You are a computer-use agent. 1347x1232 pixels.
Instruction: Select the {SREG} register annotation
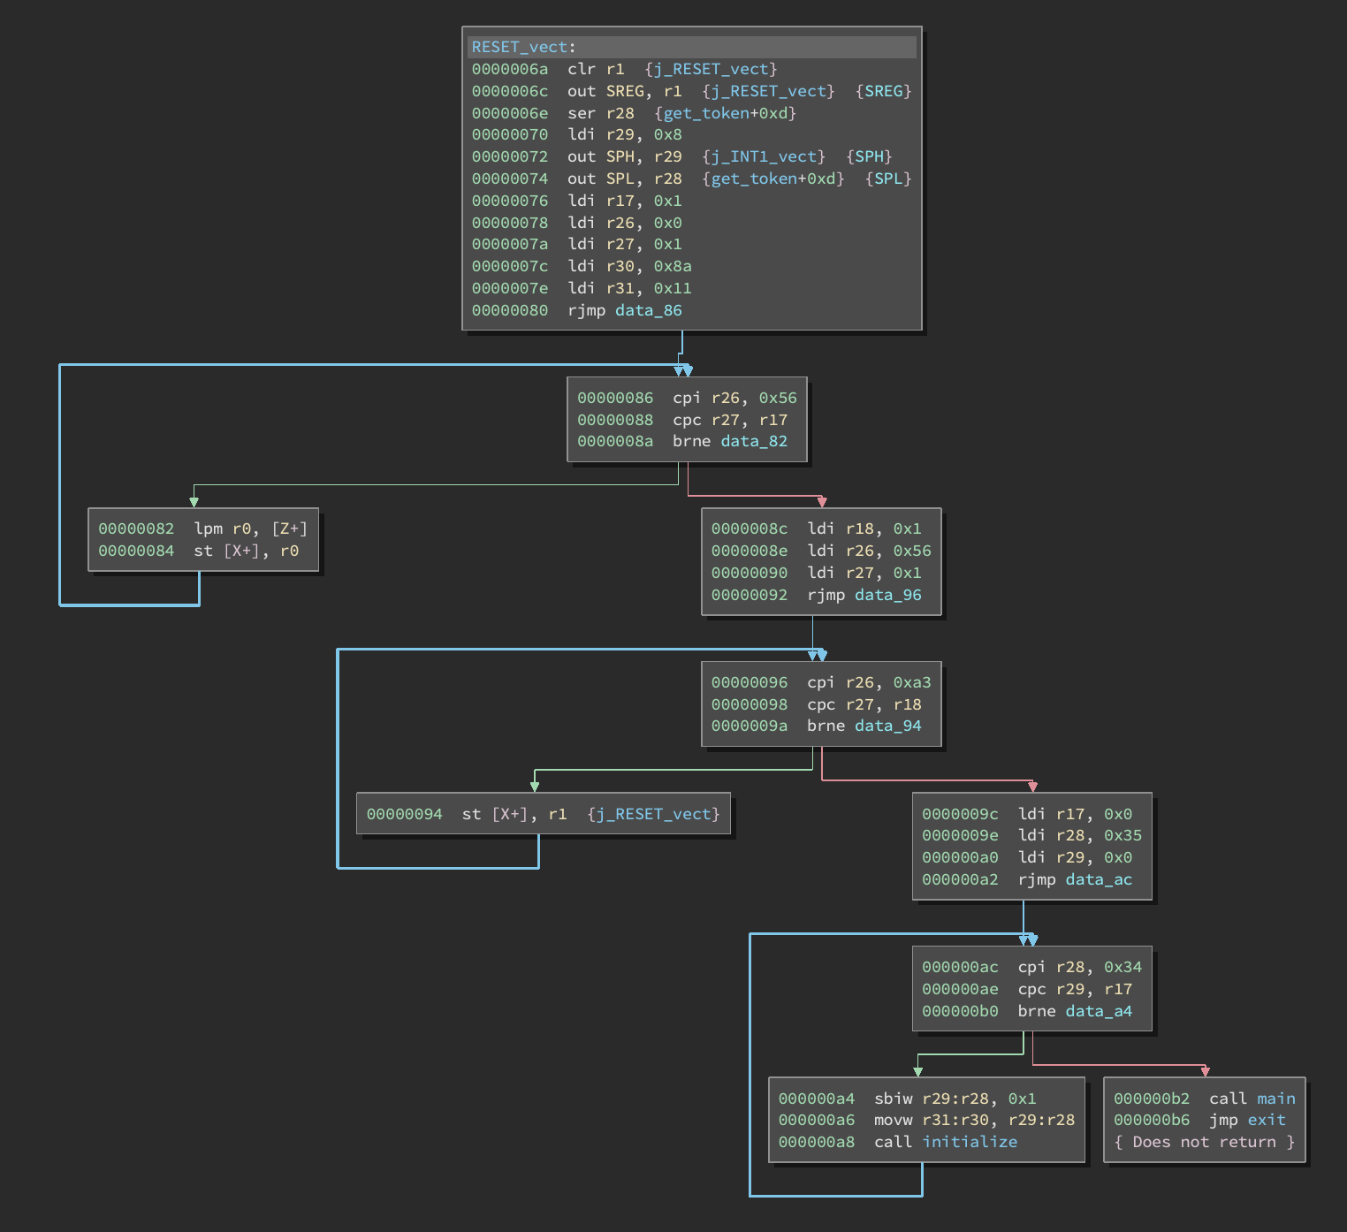(x=883, y=91)
